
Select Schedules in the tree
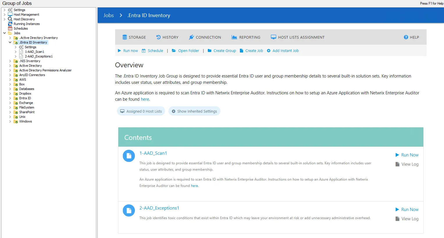coord(21,28)
